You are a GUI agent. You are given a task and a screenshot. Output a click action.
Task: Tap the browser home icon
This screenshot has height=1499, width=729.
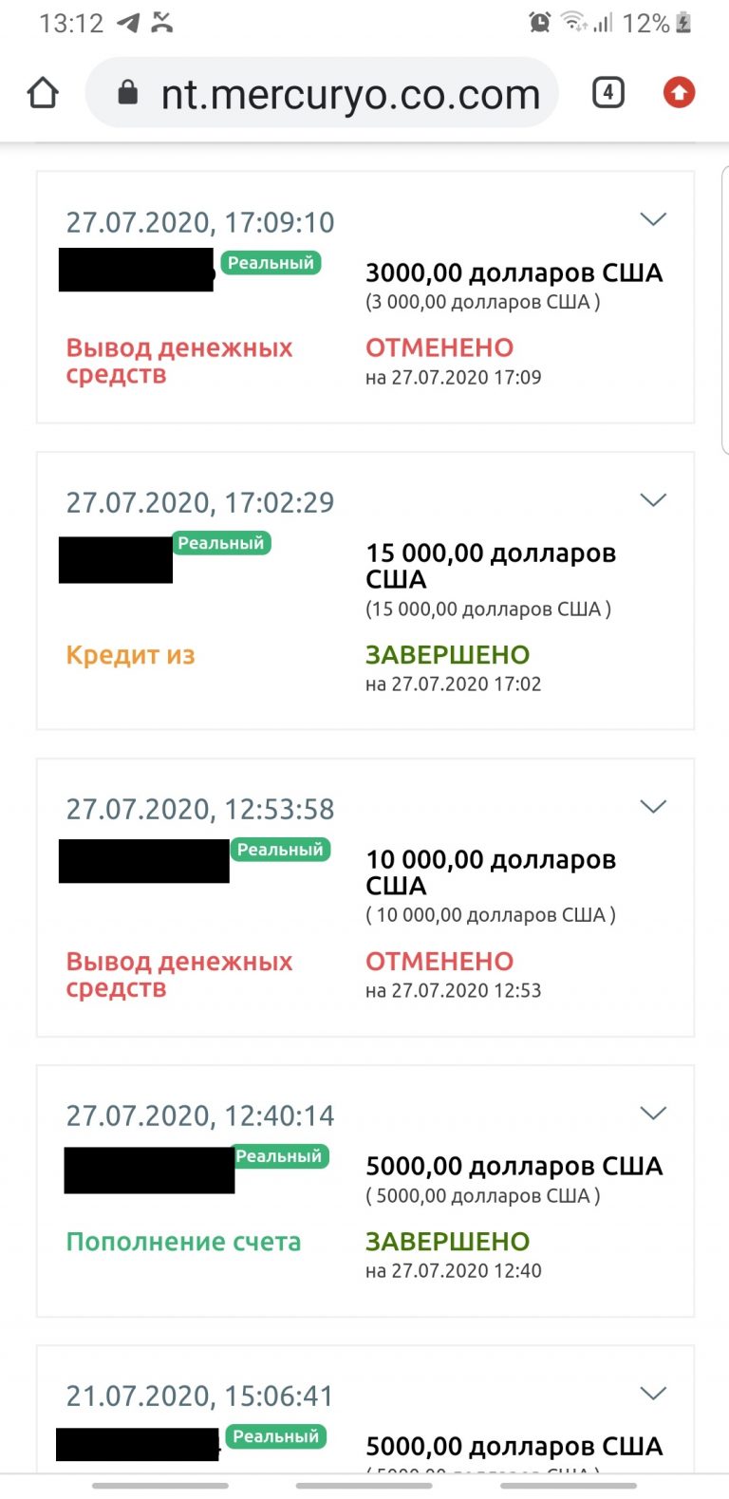coord(43,93)
